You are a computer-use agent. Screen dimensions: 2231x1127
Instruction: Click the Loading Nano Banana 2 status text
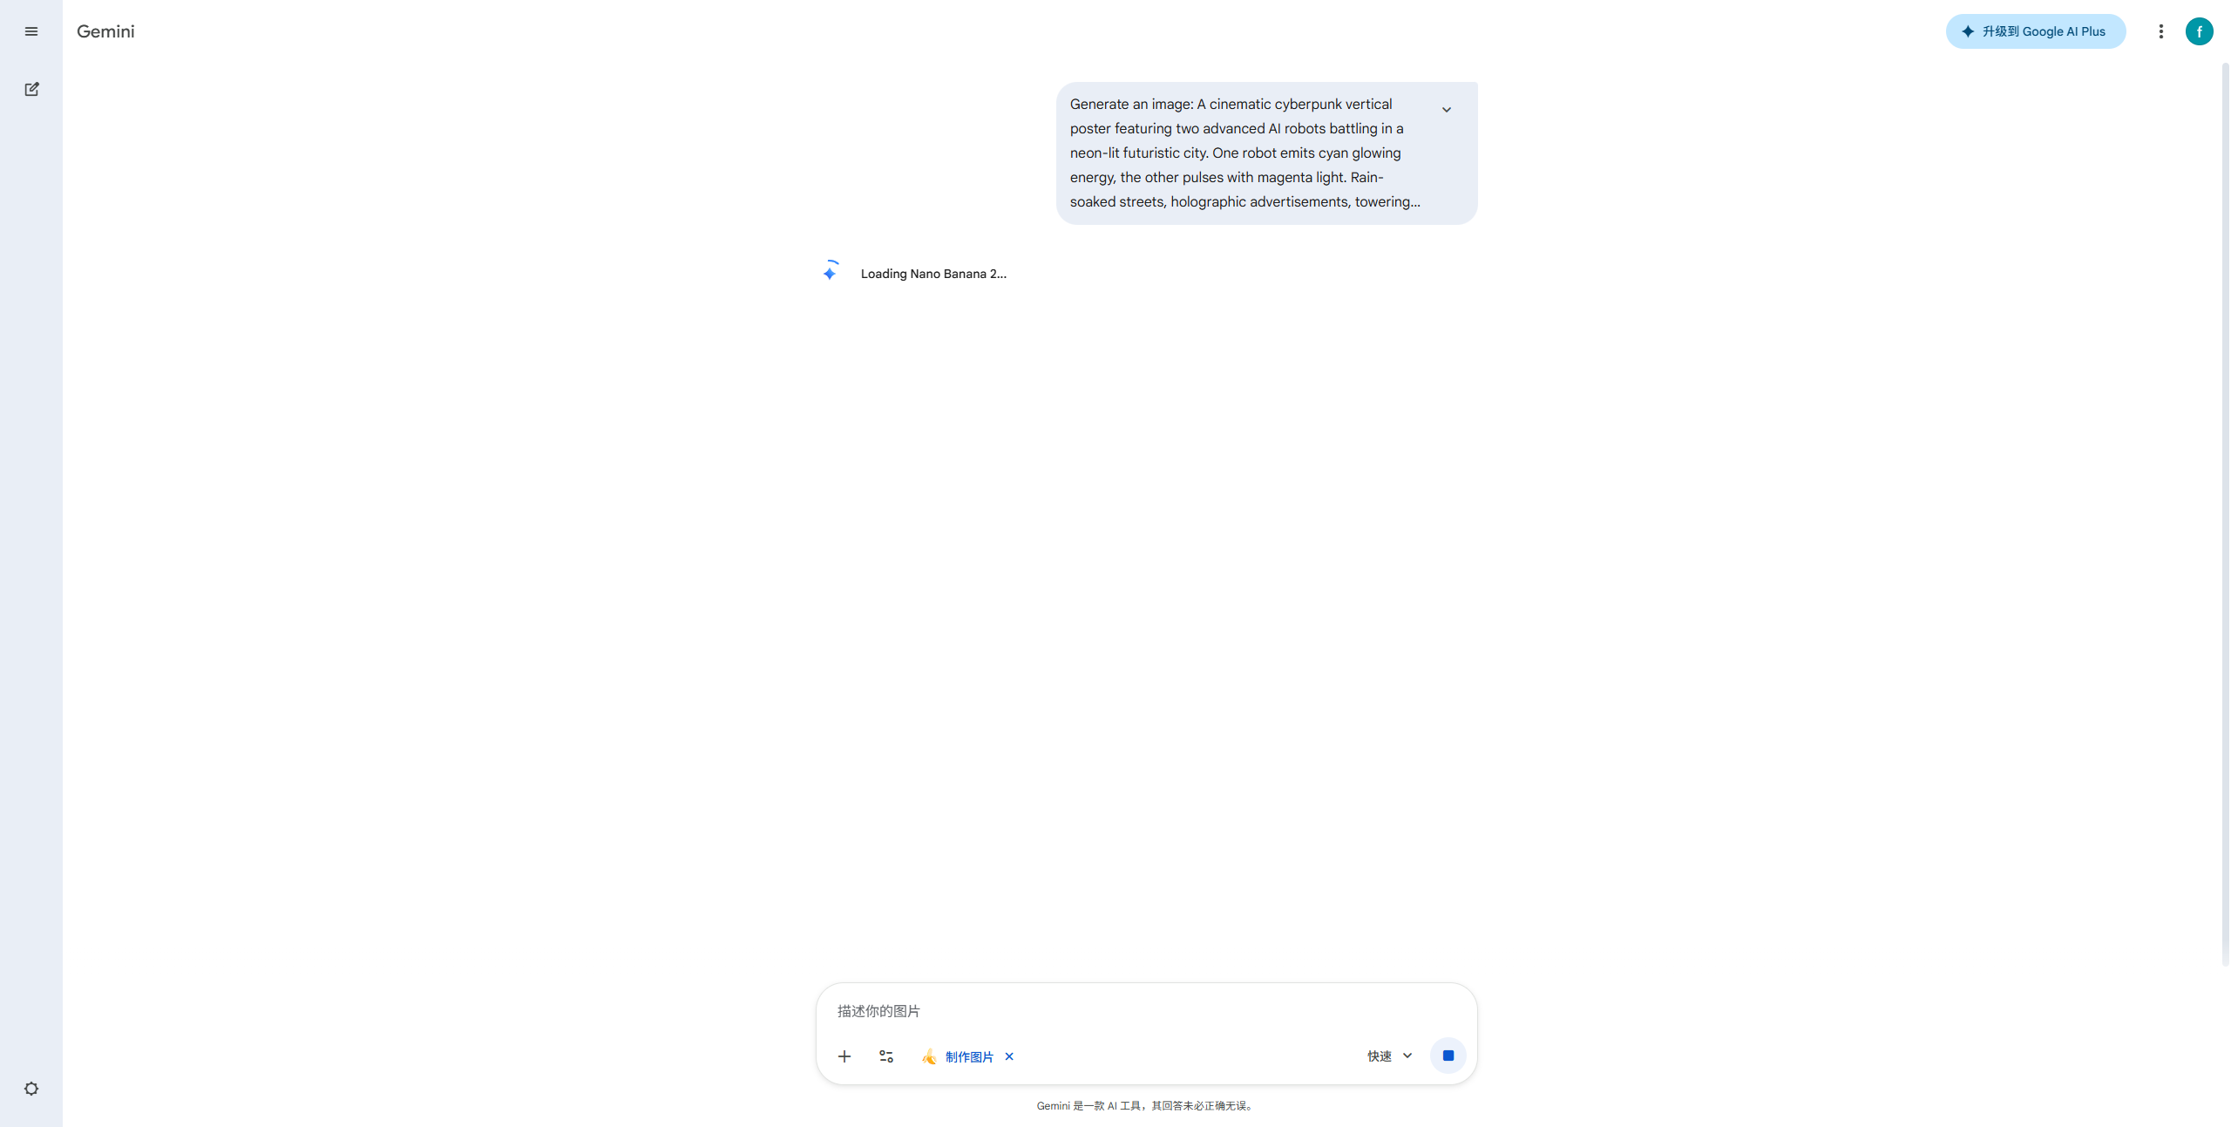coord(933,274)
